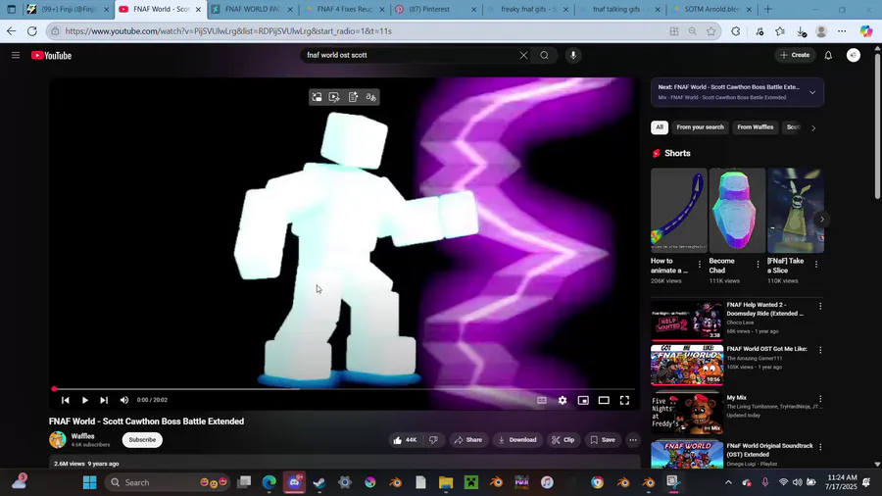Bookmark this page with the star icon
Viewport: 882px width, 496px height.
point(711,31)
